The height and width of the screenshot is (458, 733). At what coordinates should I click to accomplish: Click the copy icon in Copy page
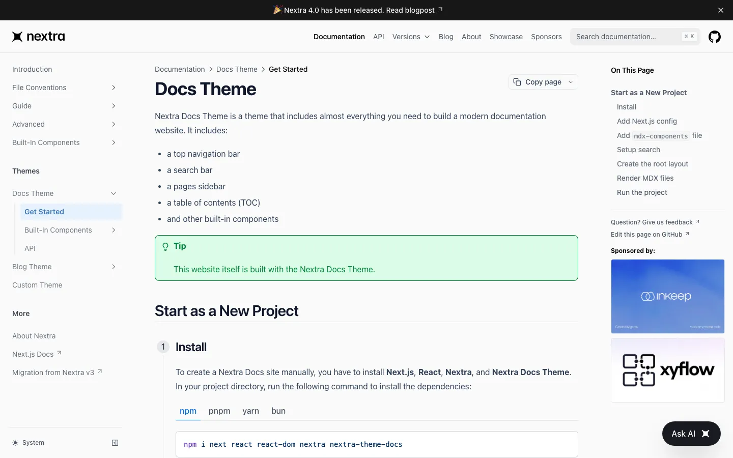(517, 82)
